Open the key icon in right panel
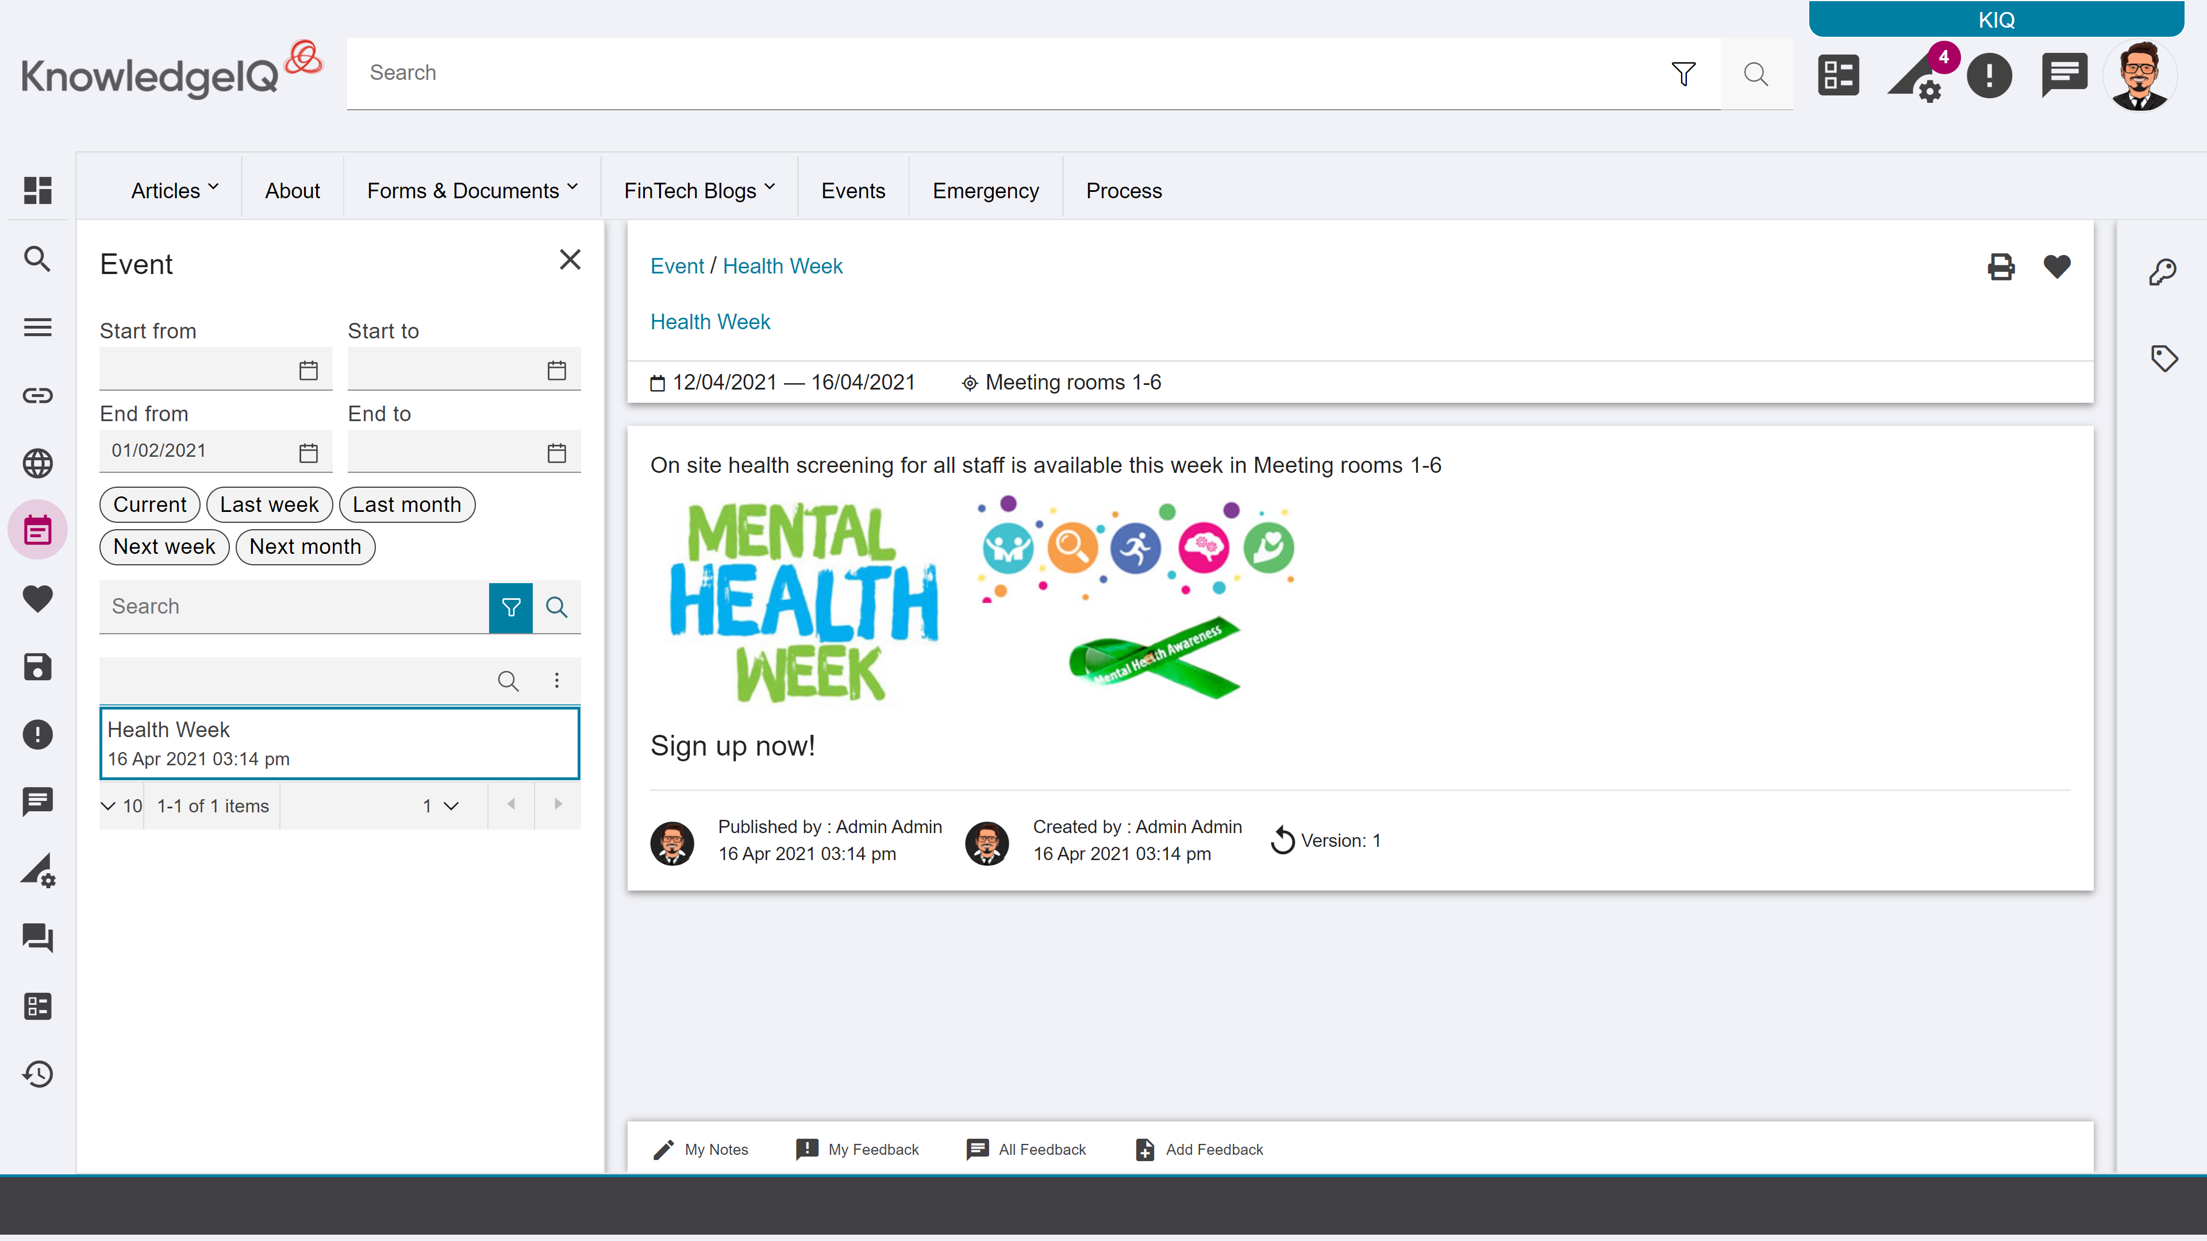The width and height of the screenshot is (2207, 1241). tap(2162, 272)
